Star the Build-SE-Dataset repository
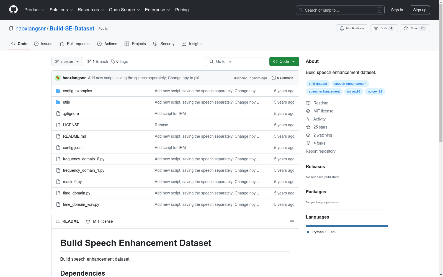The width and height of the screenshot is (443, 277). [x=415, y=28]
